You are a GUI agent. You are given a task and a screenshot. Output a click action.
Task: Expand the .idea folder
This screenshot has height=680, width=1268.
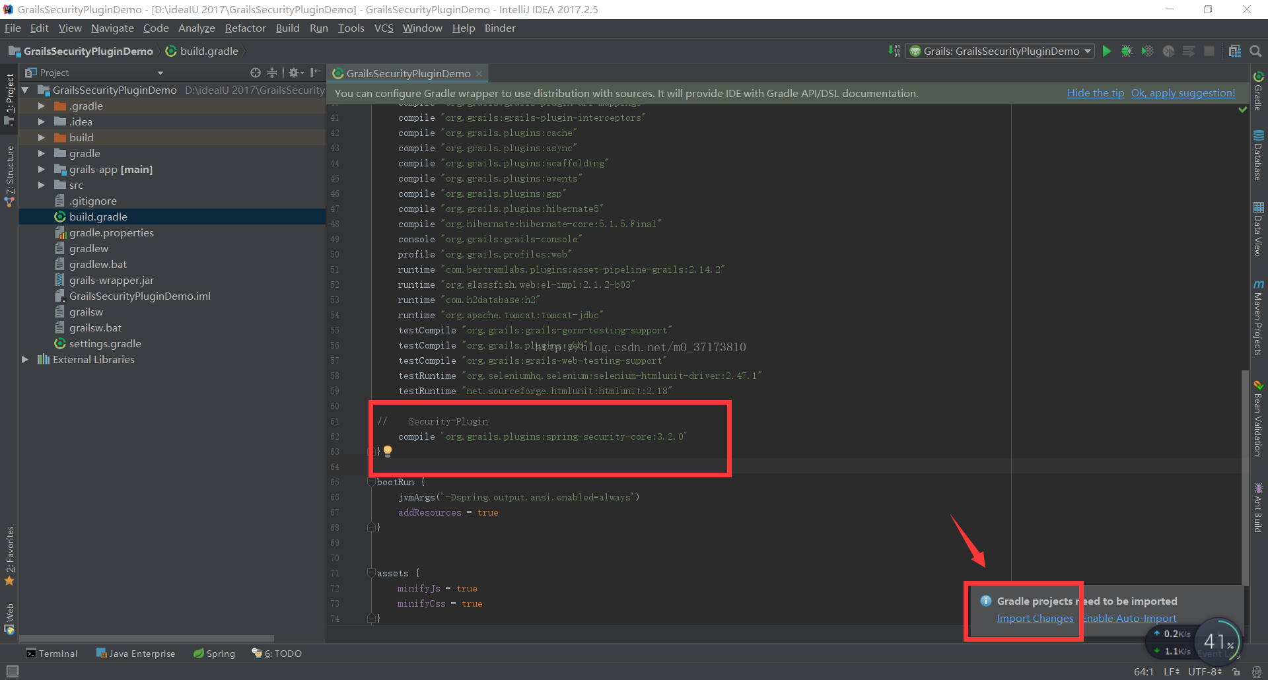point(42,121)
